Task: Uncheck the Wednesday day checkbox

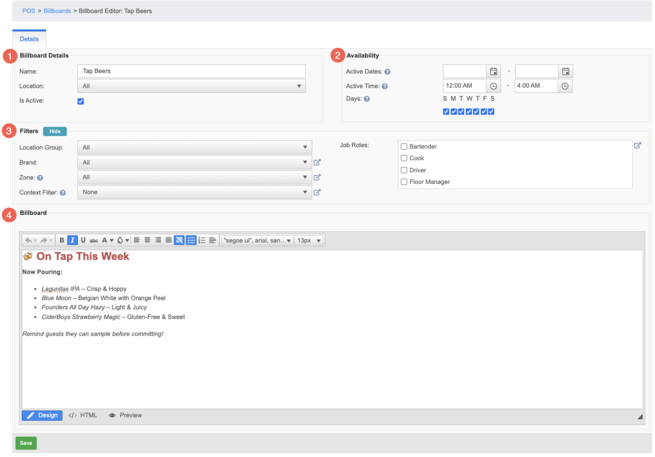Action: point(469,112)
